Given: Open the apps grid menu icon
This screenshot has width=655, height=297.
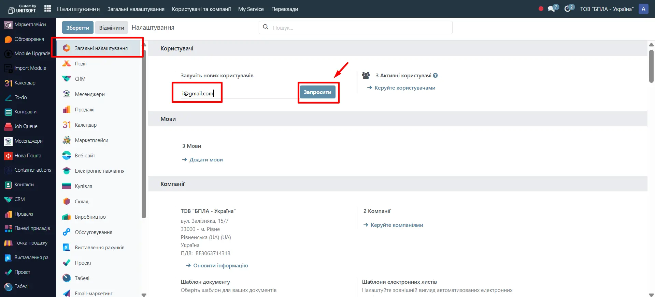Looking at the screenshot, I should point(48,9).
